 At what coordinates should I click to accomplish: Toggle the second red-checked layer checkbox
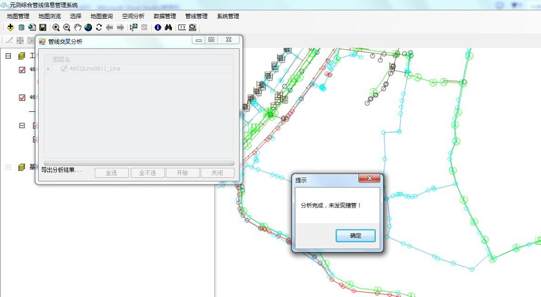point(23,98)
